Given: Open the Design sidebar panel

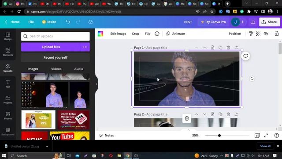Looking at the screenshot, I should coord(8,36).
